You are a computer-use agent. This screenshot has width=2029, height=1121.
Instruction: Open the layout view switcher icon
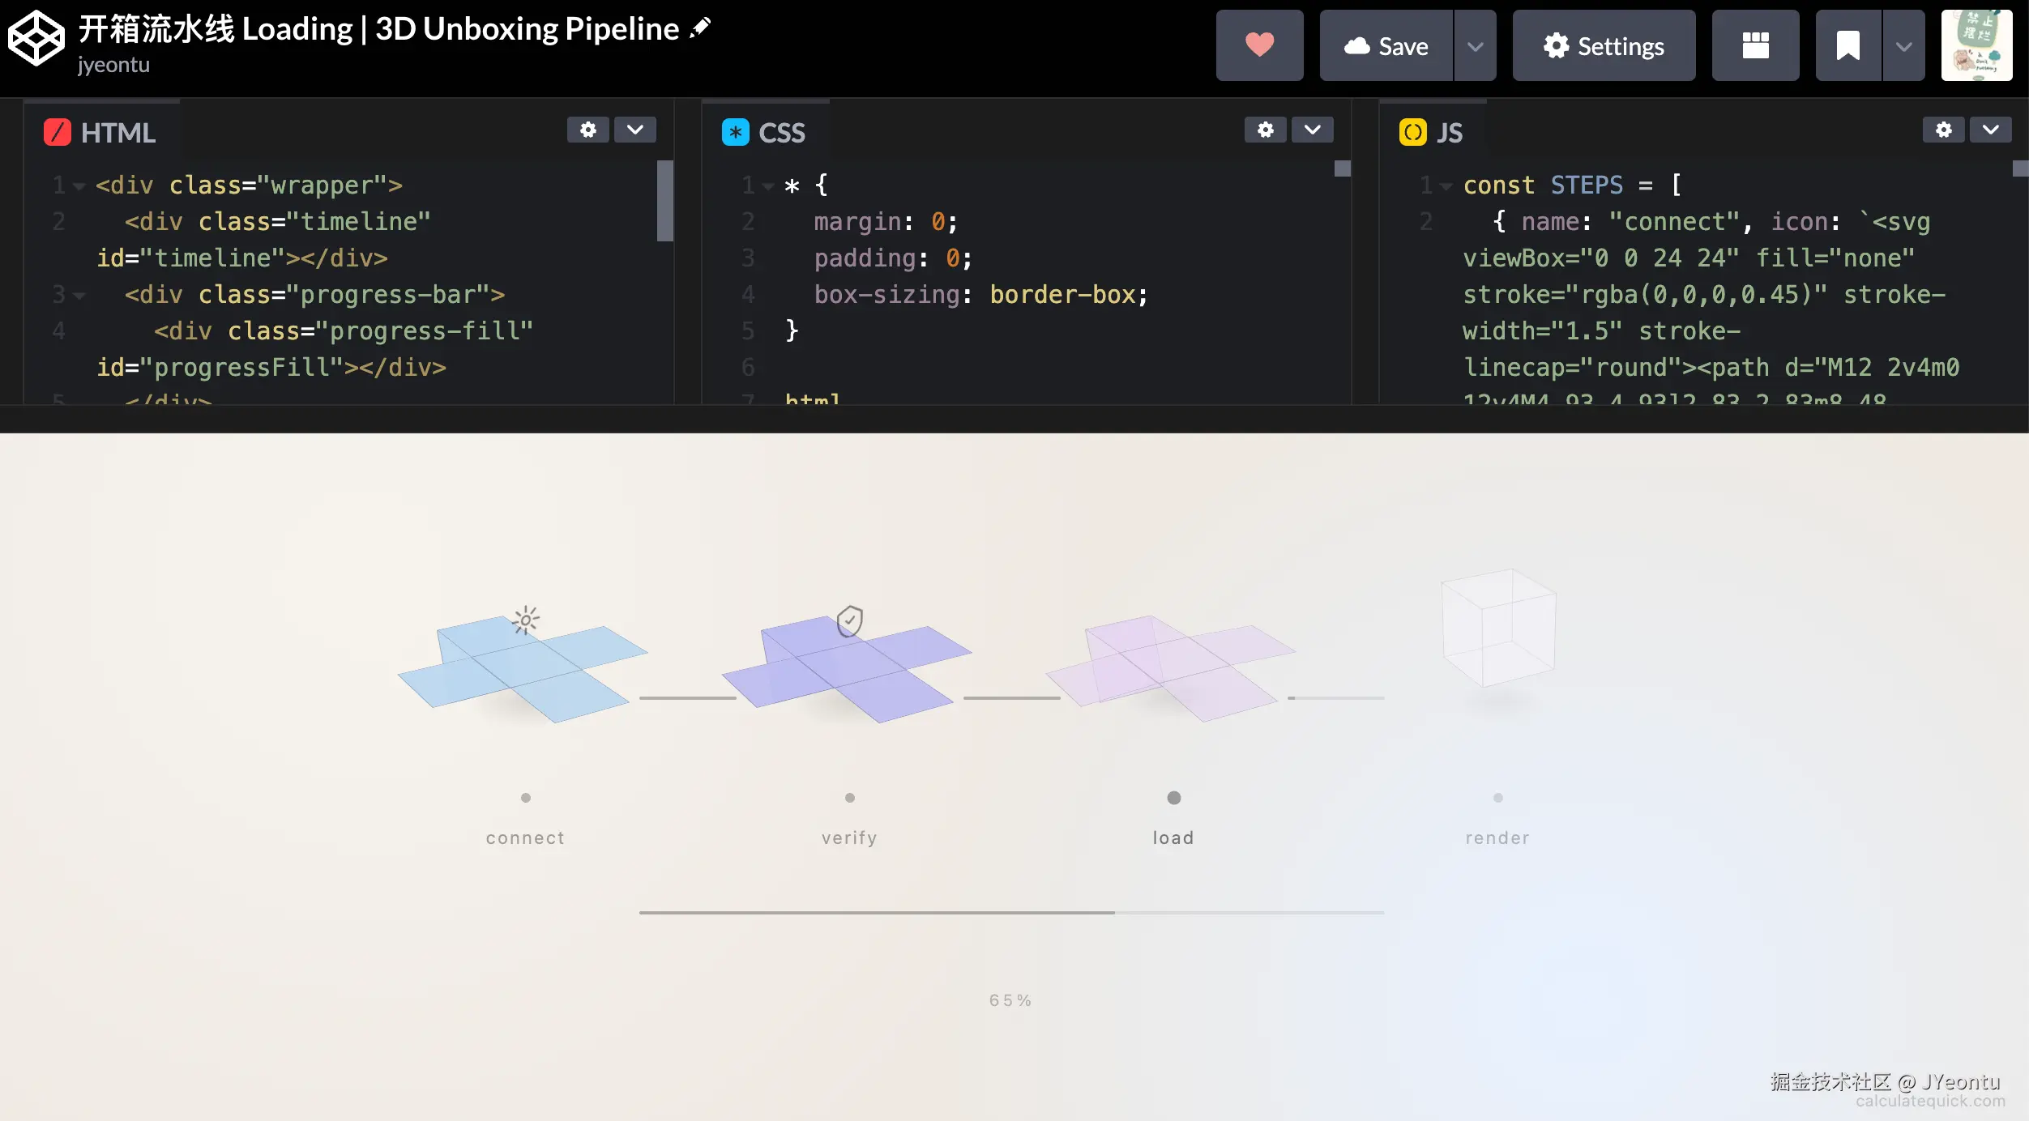click(1755, 45)
